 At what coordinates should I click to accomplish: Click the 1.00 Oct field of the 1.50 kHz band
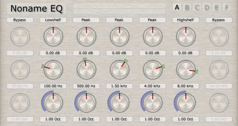[x=119, y=119]
